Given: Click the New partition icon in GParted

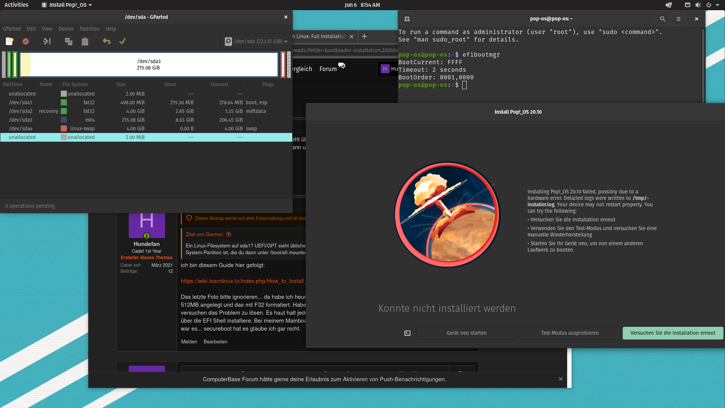Looking at the screenshot, I should click(x=9, y=42).
